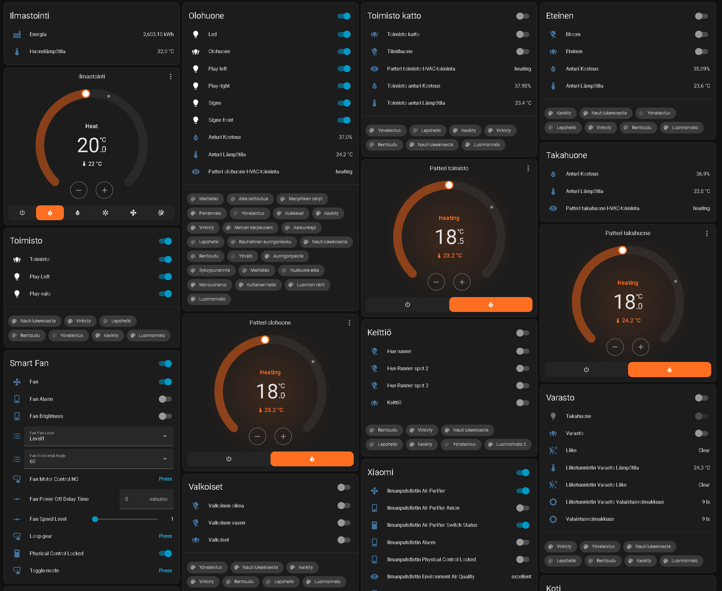722x591 pixels.
Task: Click the Fan Speed Level slider
Action: (x=126, y=519)
